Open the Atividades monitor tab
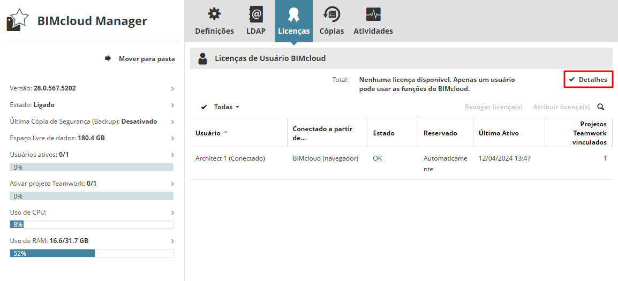 pos(373,21)
